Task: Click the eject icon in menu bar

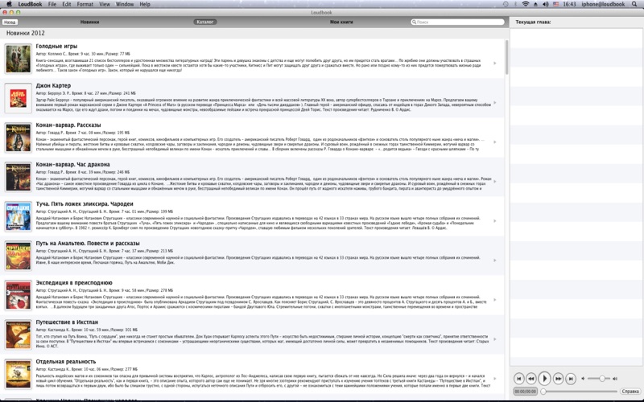Action: pos(535,4)
